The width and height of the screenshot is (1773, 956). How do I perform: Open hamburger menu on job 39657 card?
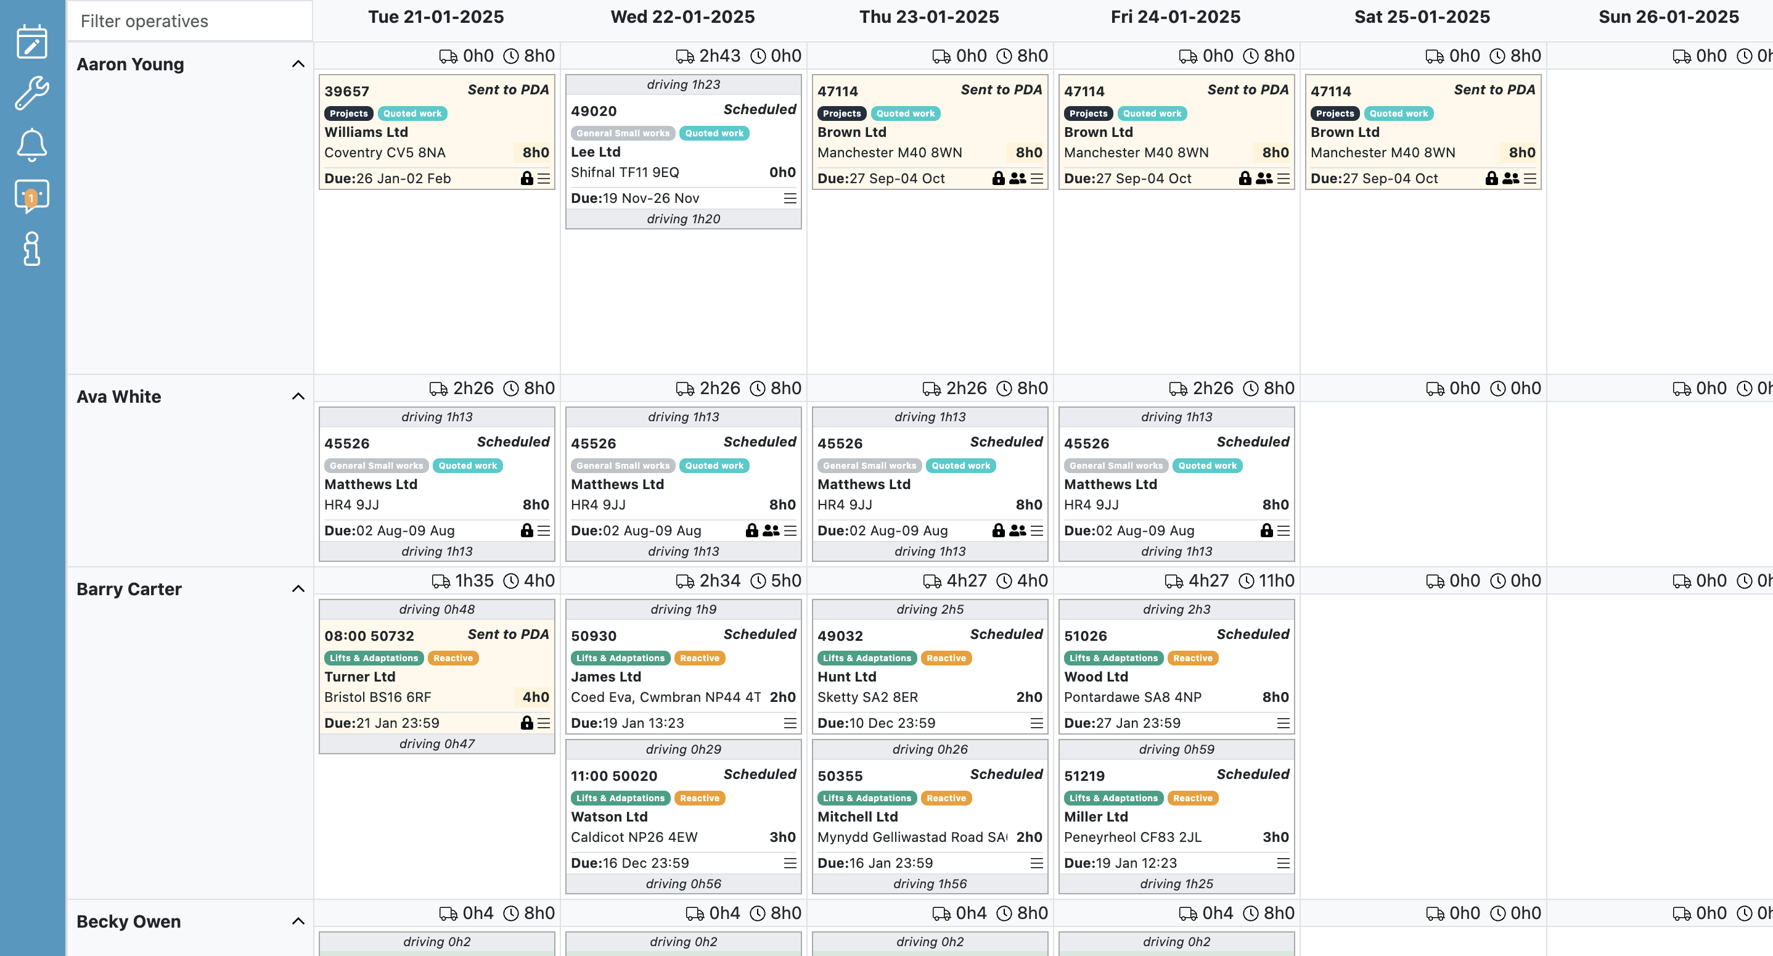[544, 178]
